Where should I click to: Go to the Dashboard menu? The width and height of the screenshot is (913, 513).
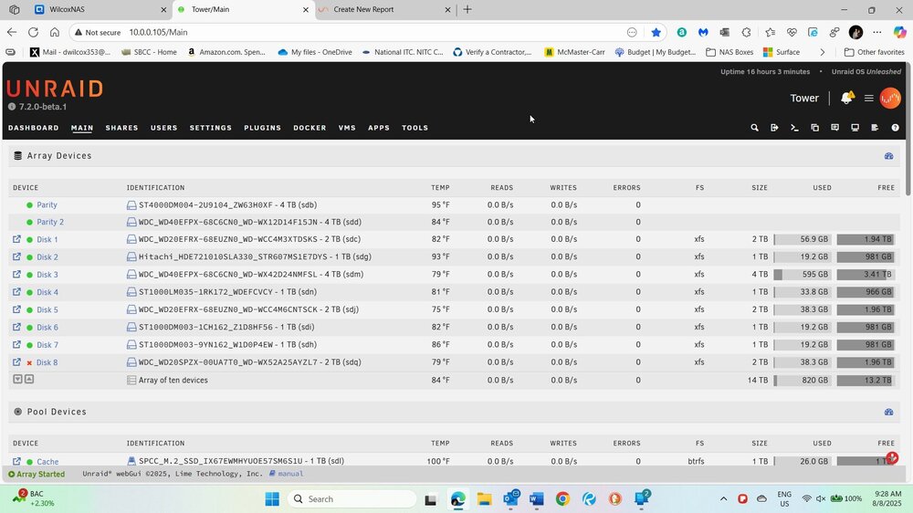[x=33, y=128]
